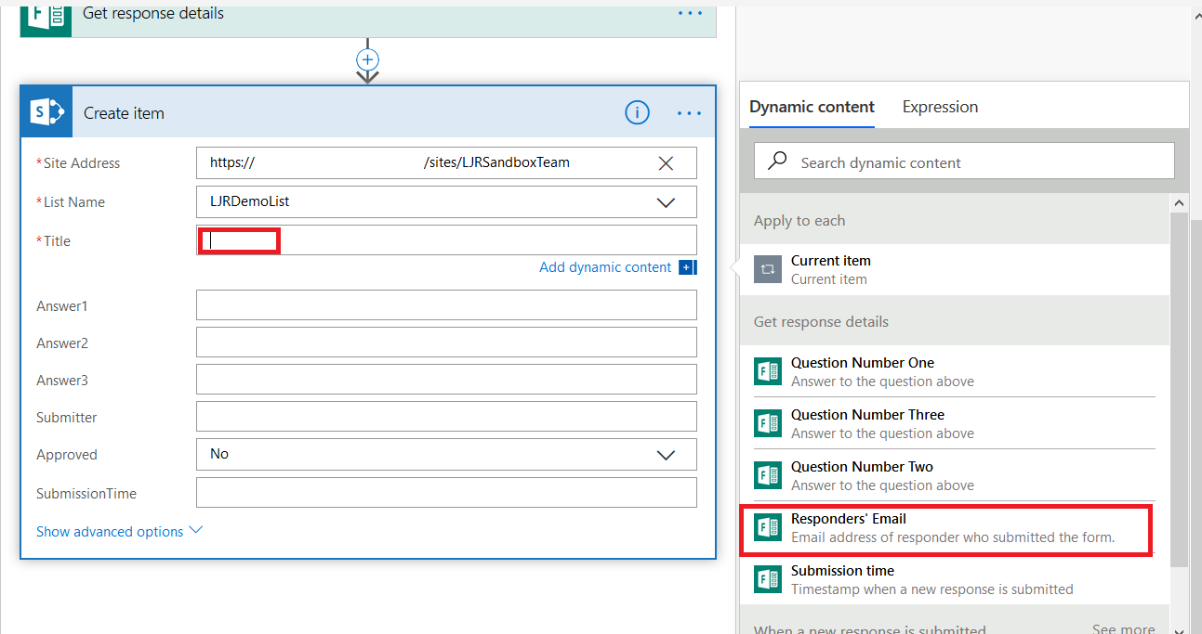Open the Get response details ellipsis menu
1202x634 pixels.
[x=690, y=13]
